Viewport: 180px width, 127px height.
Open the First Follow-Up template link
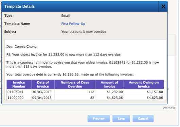pos(73,24)
